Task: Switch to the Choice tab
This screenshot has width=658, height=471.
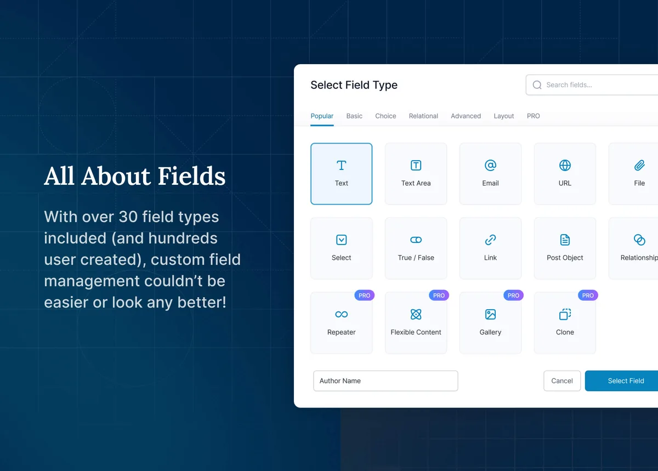Action: [385, 116]
